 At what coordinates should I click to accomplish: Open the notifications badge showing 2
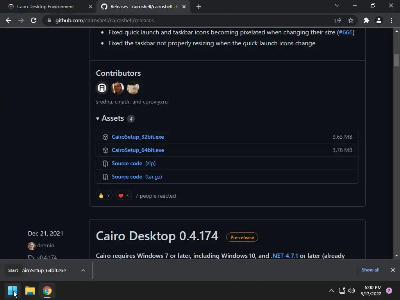coord(389,291)
